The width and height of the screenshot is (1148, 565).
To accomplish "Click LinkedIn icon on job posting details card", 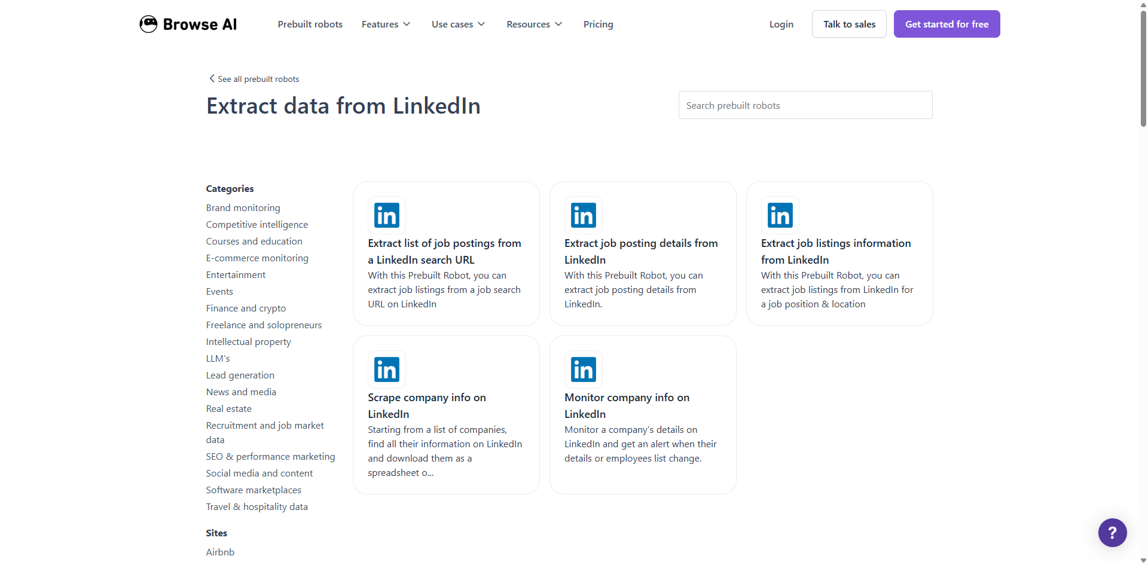I will (583, 215).
